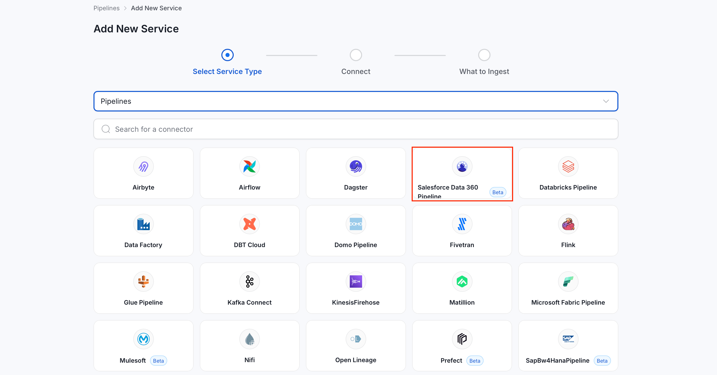The width and height of the screenshot is (717, 375).
Task: Click the What to Ingest step circle
Action: [x=484, y=55]
